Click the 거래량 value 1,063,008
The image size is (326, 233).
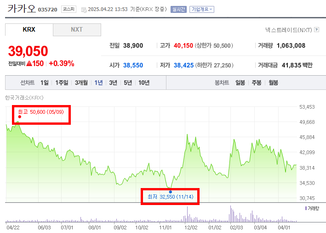click(x=291, y=46)
